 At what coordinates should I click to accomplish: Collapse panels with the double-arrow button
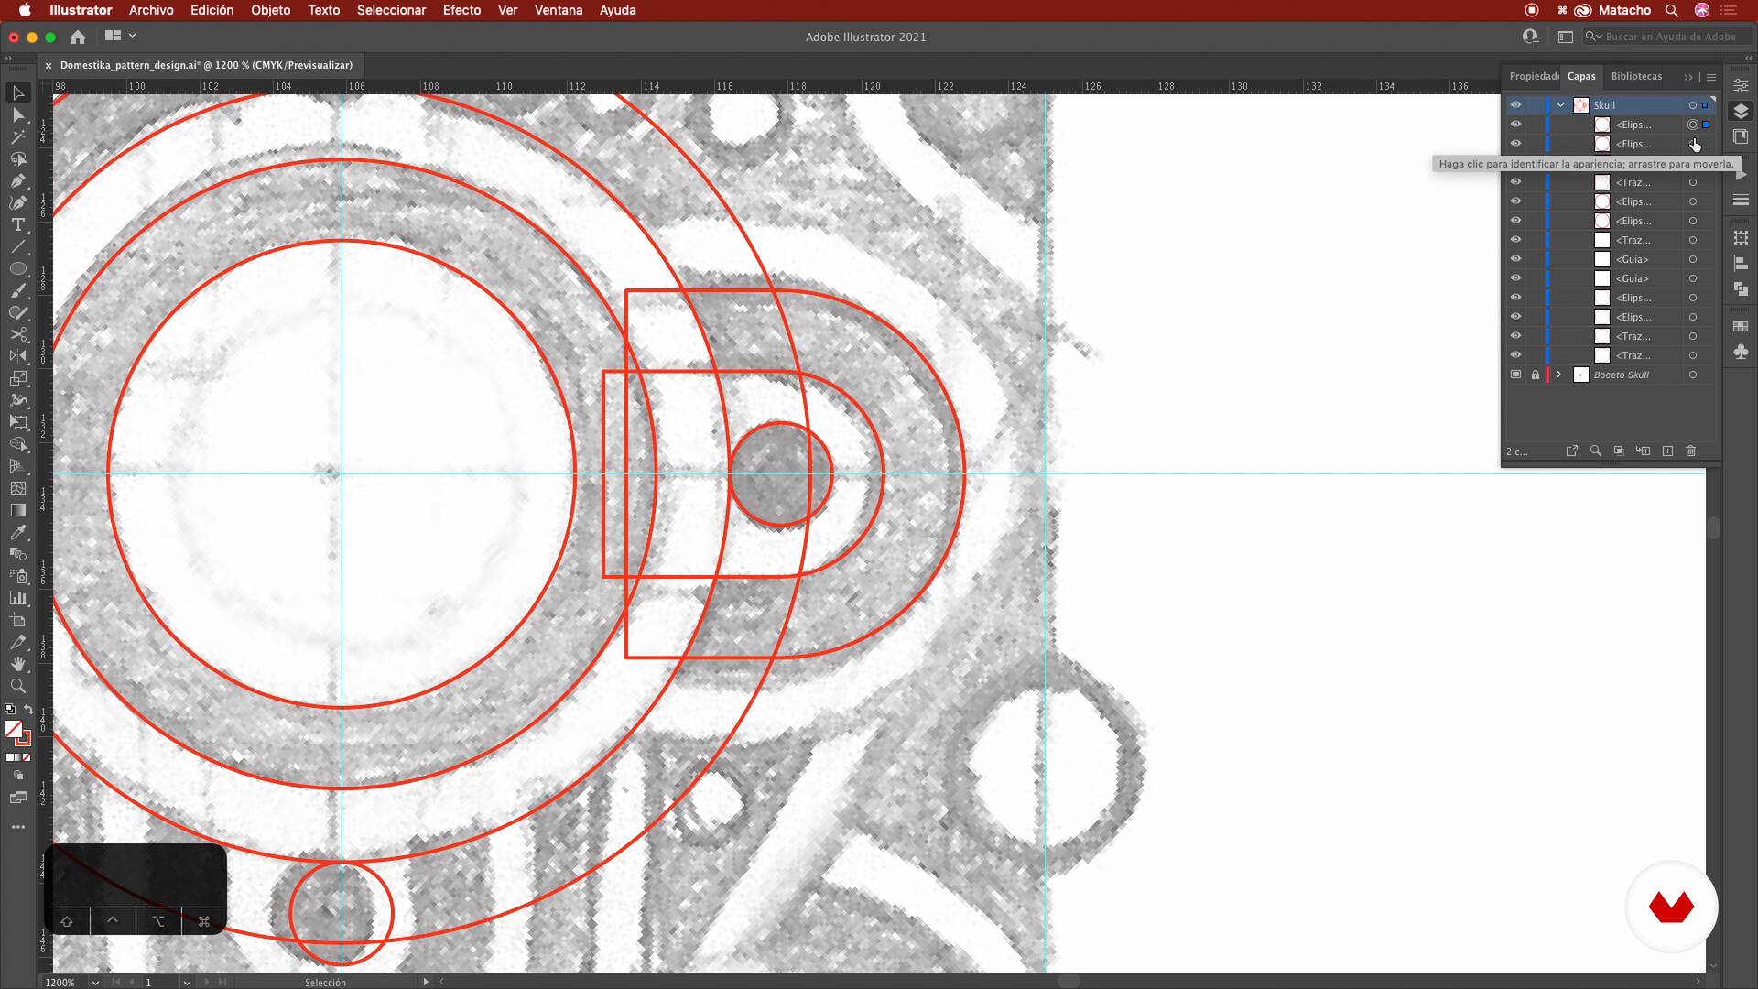[1687, 77]
